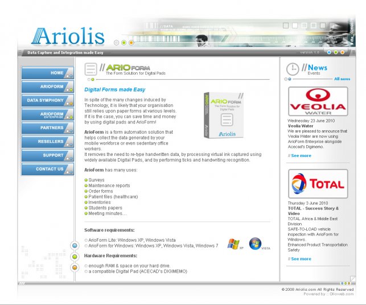The width and height of the screenshot is (366, 305).
Task: Click the grey dot beside Ariolis logo
Action: pyautogui.click(x=117, y=43)
